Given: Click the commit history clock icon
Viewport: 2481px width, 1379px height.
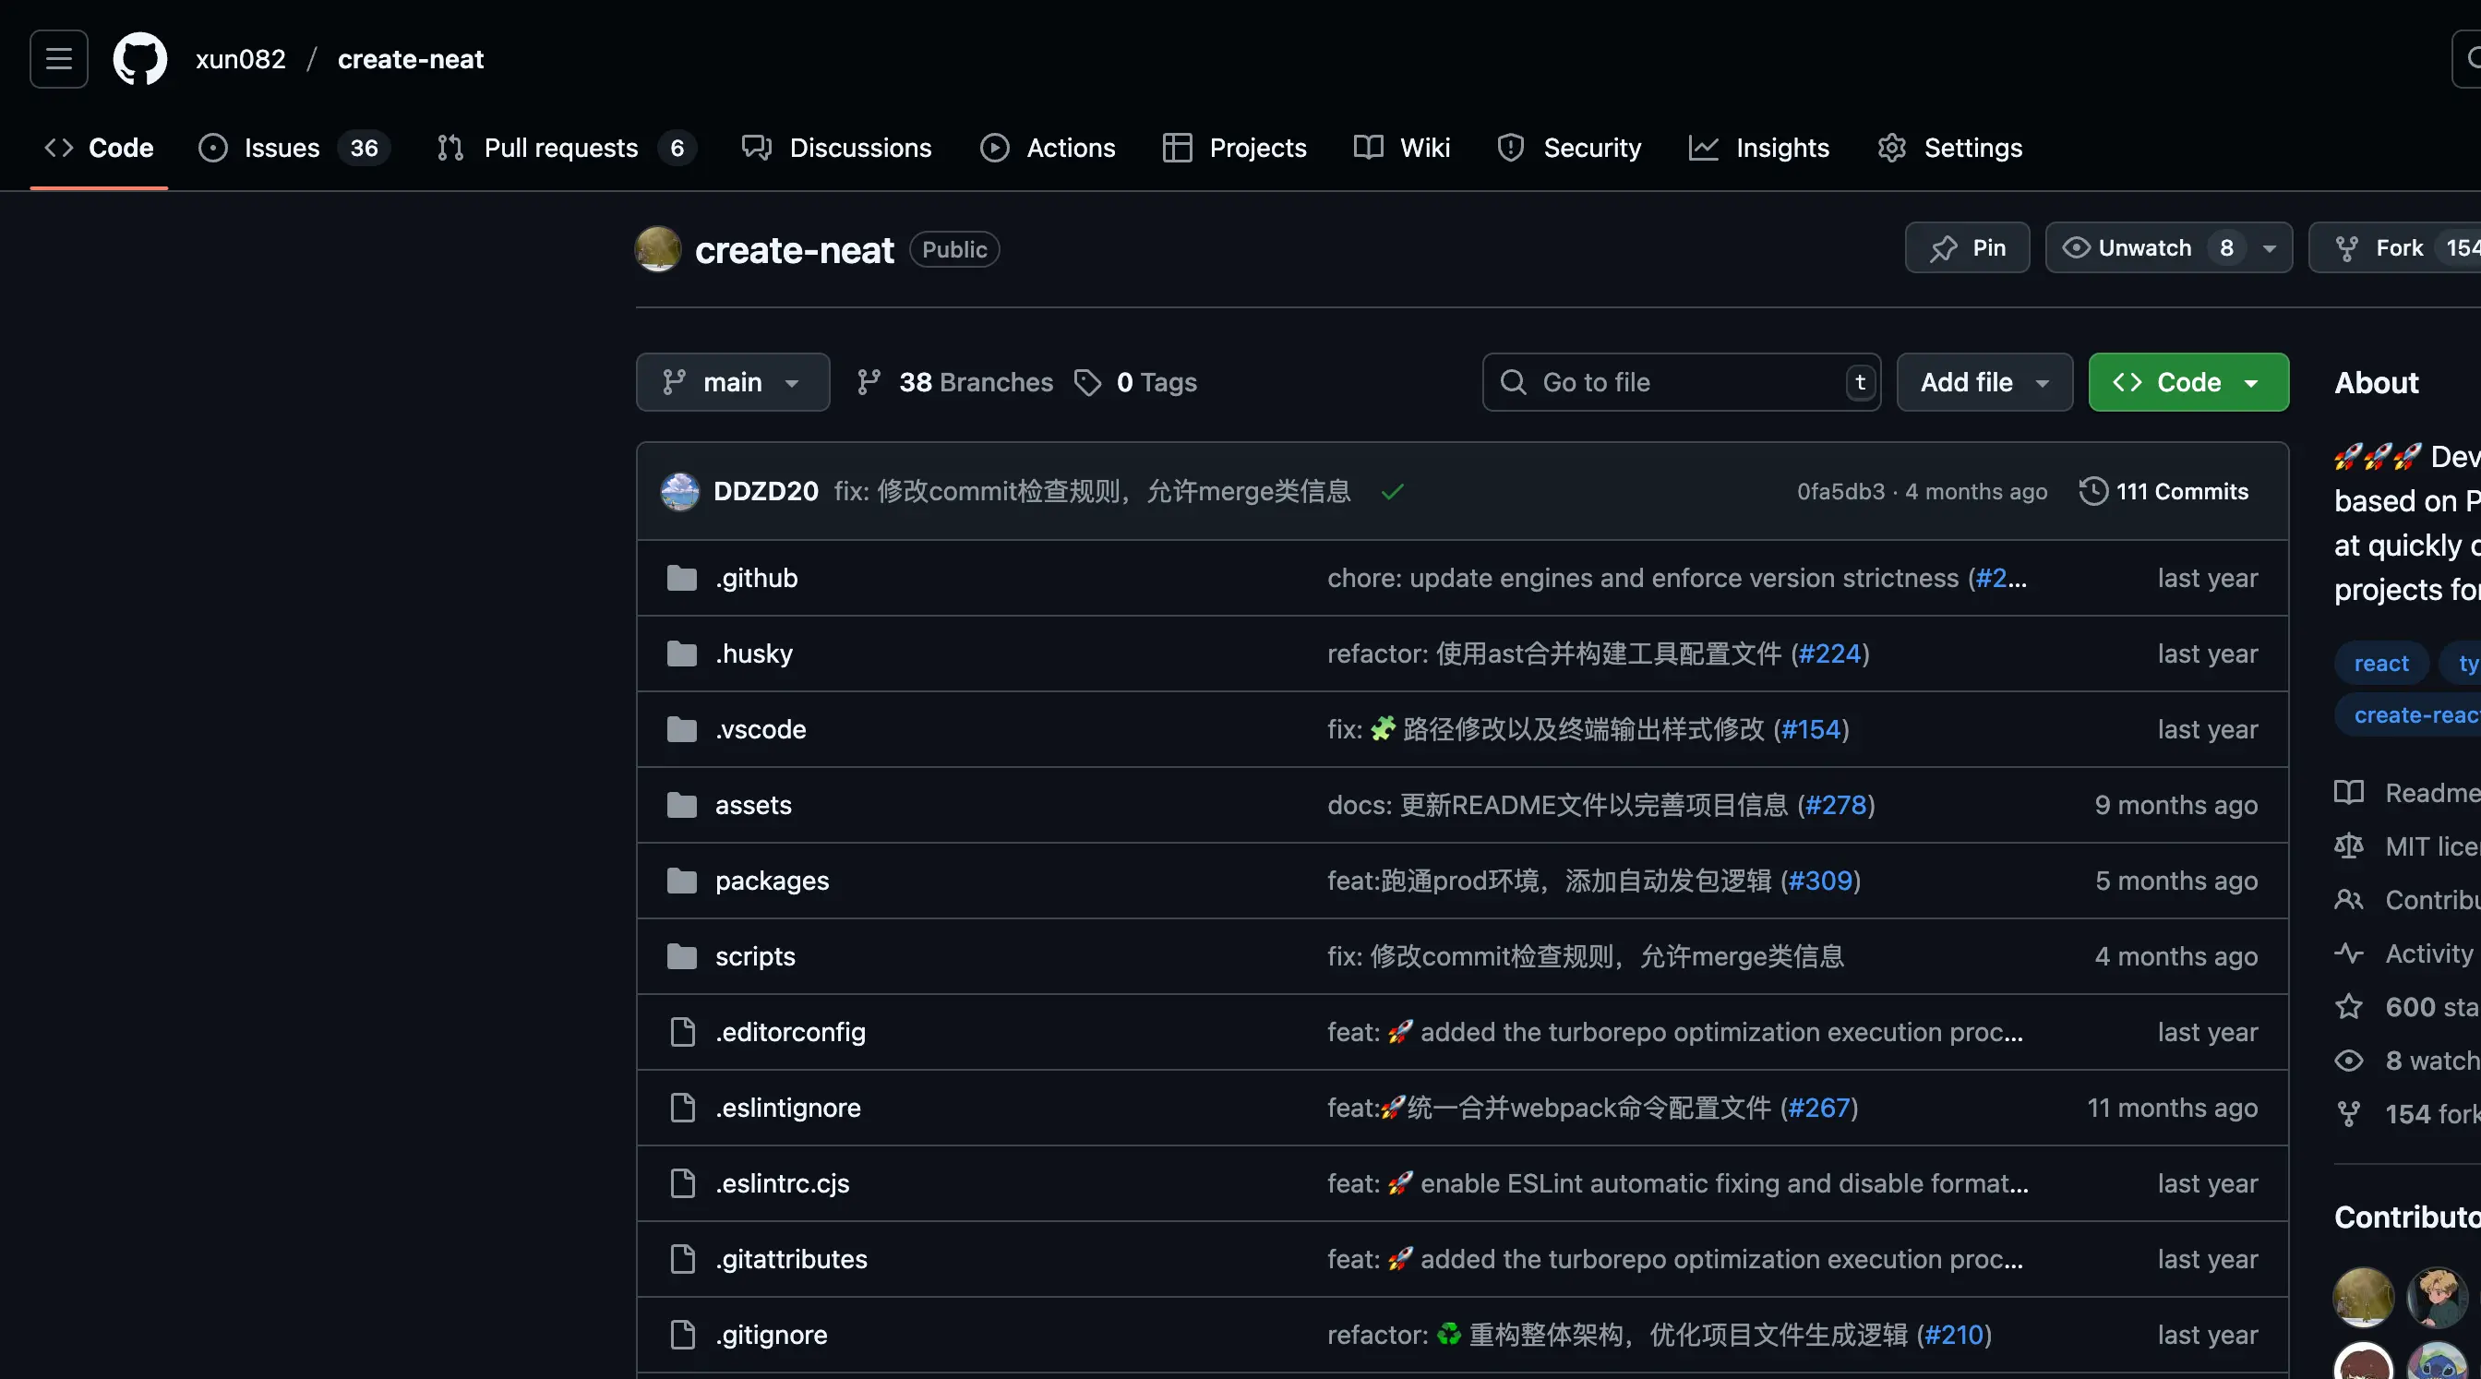Looking at the screenshot, I should pos(2092,491).
